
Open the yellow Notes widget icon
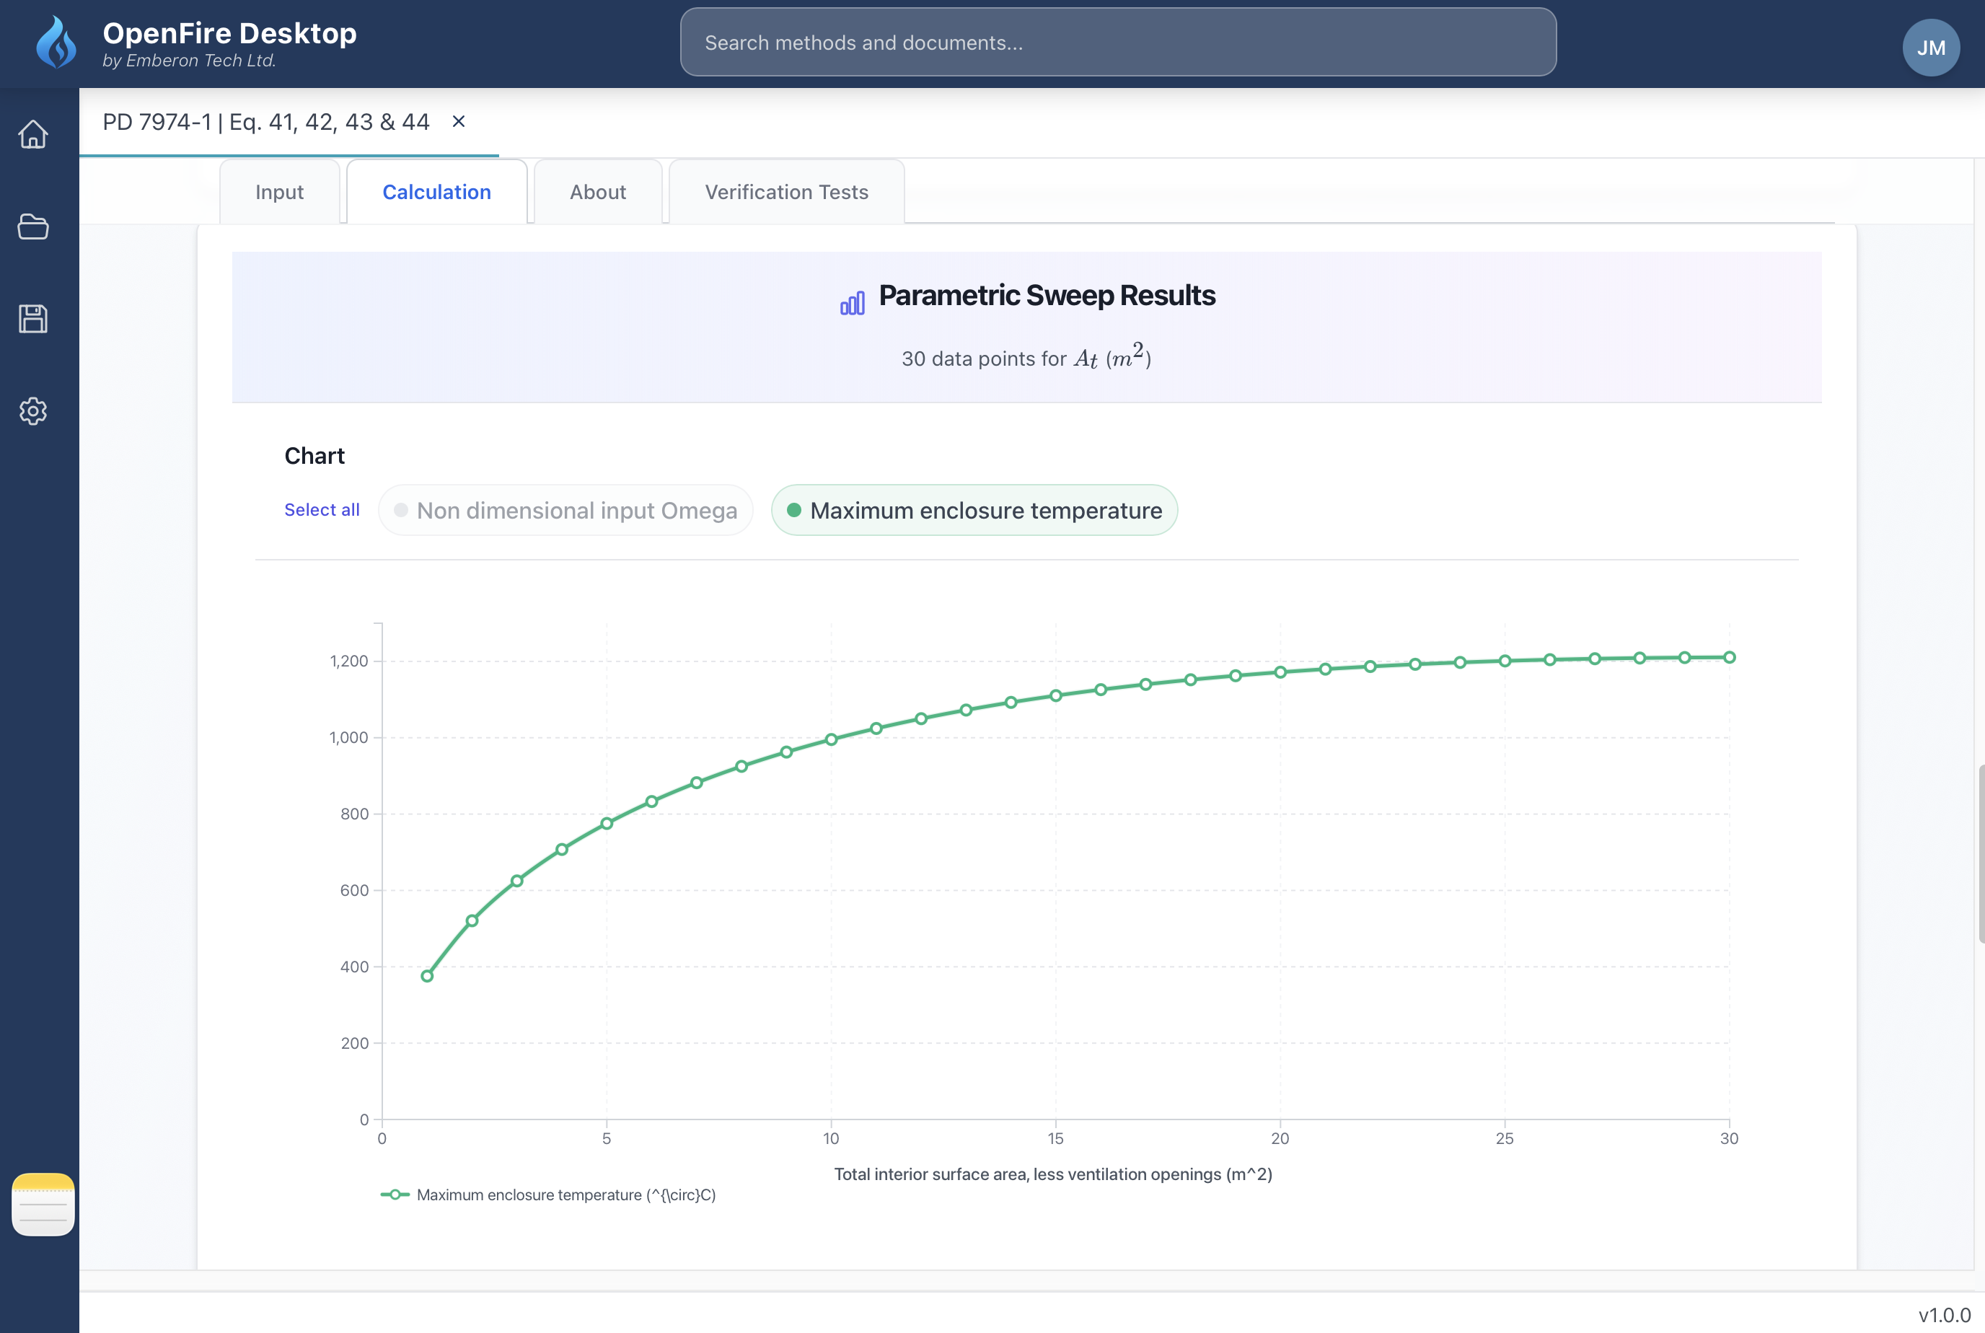[43, 1204]
